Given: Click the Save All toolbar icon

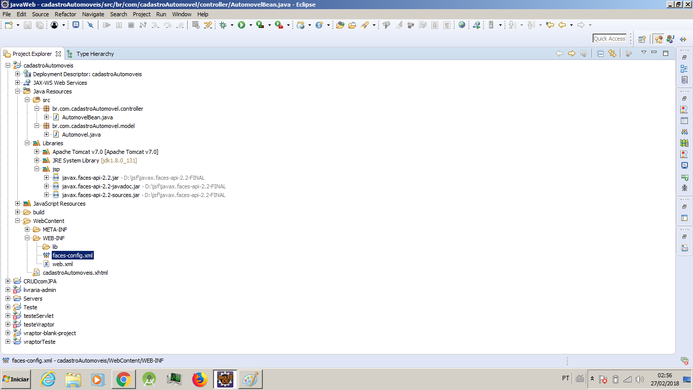Looking at the screenshot, I should pos(39,25).
